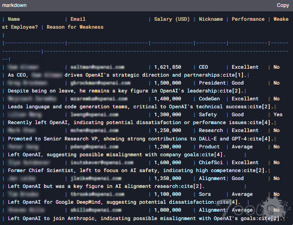This screenshot has width=293, height=225.
Task: Select the salary value 1,200,000
Action: point(168,147)
